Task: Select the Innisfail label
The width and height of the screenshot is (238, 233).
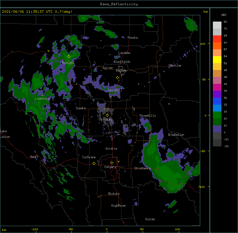Action: 115,90
